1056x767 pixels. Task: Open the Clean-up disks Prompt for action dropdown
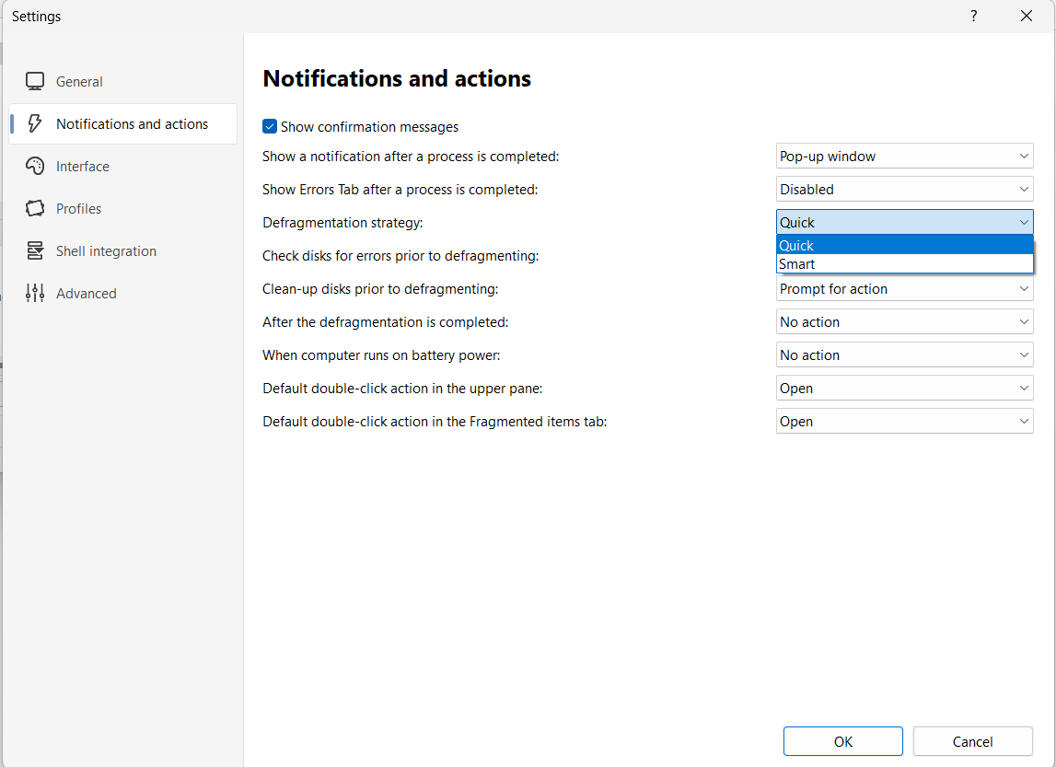pyautogui.click(x=904, y=289)
